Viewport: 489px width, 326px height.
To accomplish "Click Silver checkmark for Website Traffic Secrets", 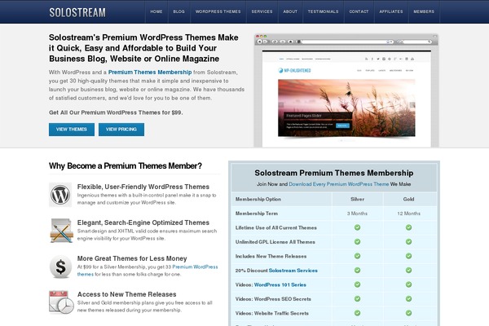I will (x=358, y=313).
